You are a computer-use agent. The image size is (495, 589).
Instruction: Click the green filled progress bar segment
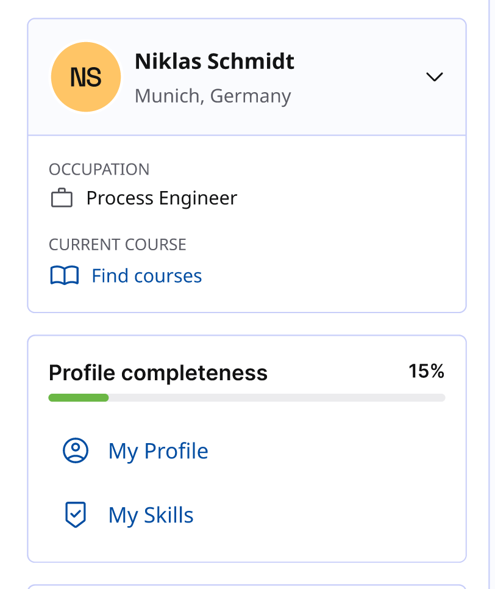click(x=79, y=398)
